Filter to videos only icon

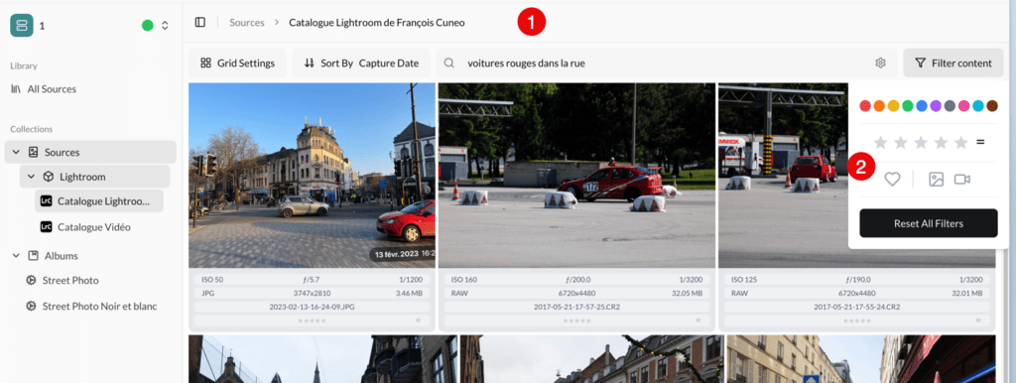pyautogui.click(x=962, y=180)
